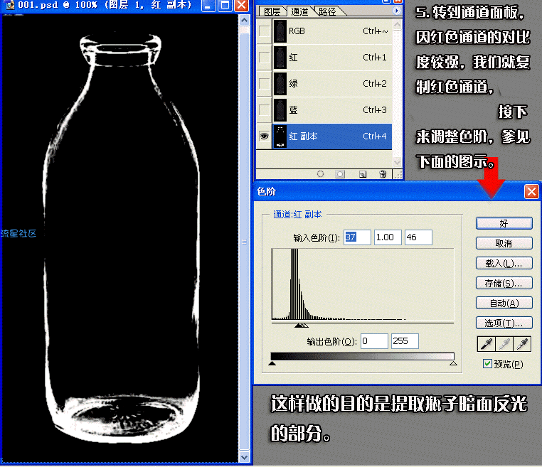Click the 红 副本 channel thumbnail

coord(280,136)
